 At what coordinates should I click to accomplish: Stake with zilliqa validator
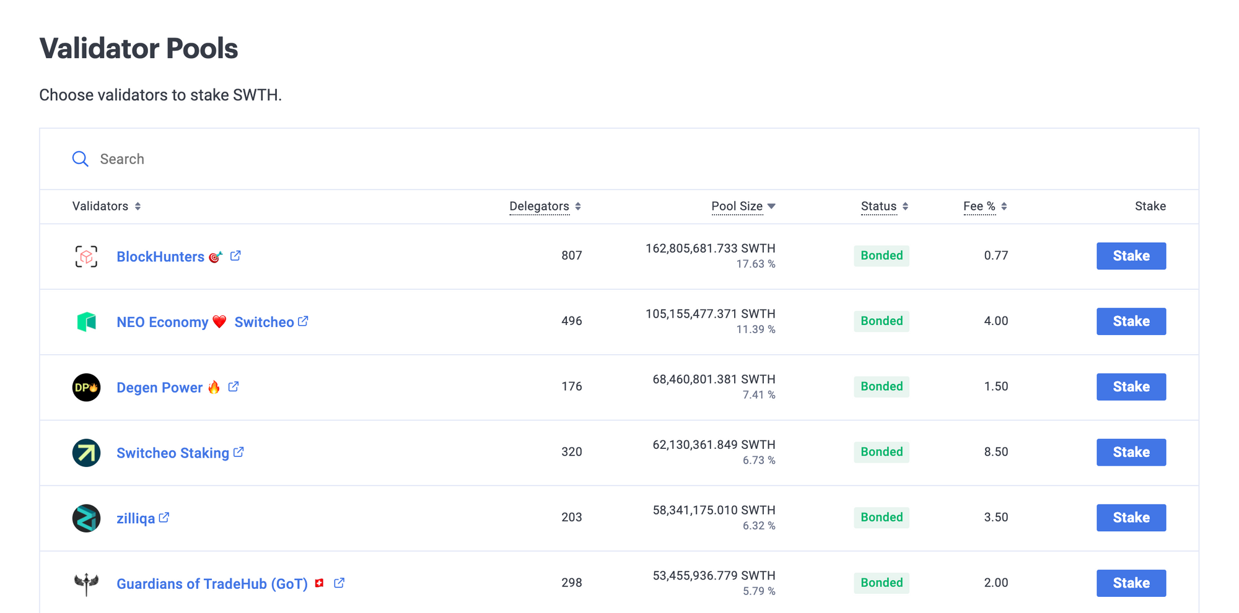pyautogui.click(x=1131, y=518)
